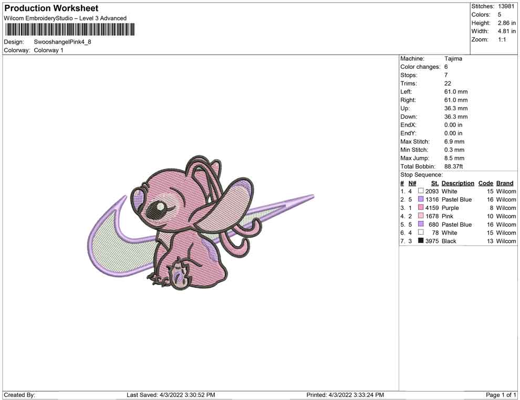Click the Stitches value '13981'
The width and height of the screenshot is (520, 400).
tap(506, 6)
